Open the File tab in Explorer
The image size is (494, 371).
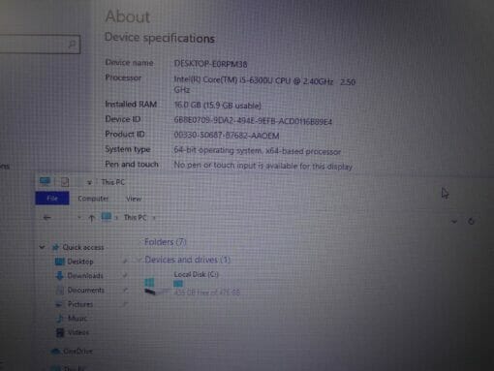pyautogui.click(x=52, y=198)
